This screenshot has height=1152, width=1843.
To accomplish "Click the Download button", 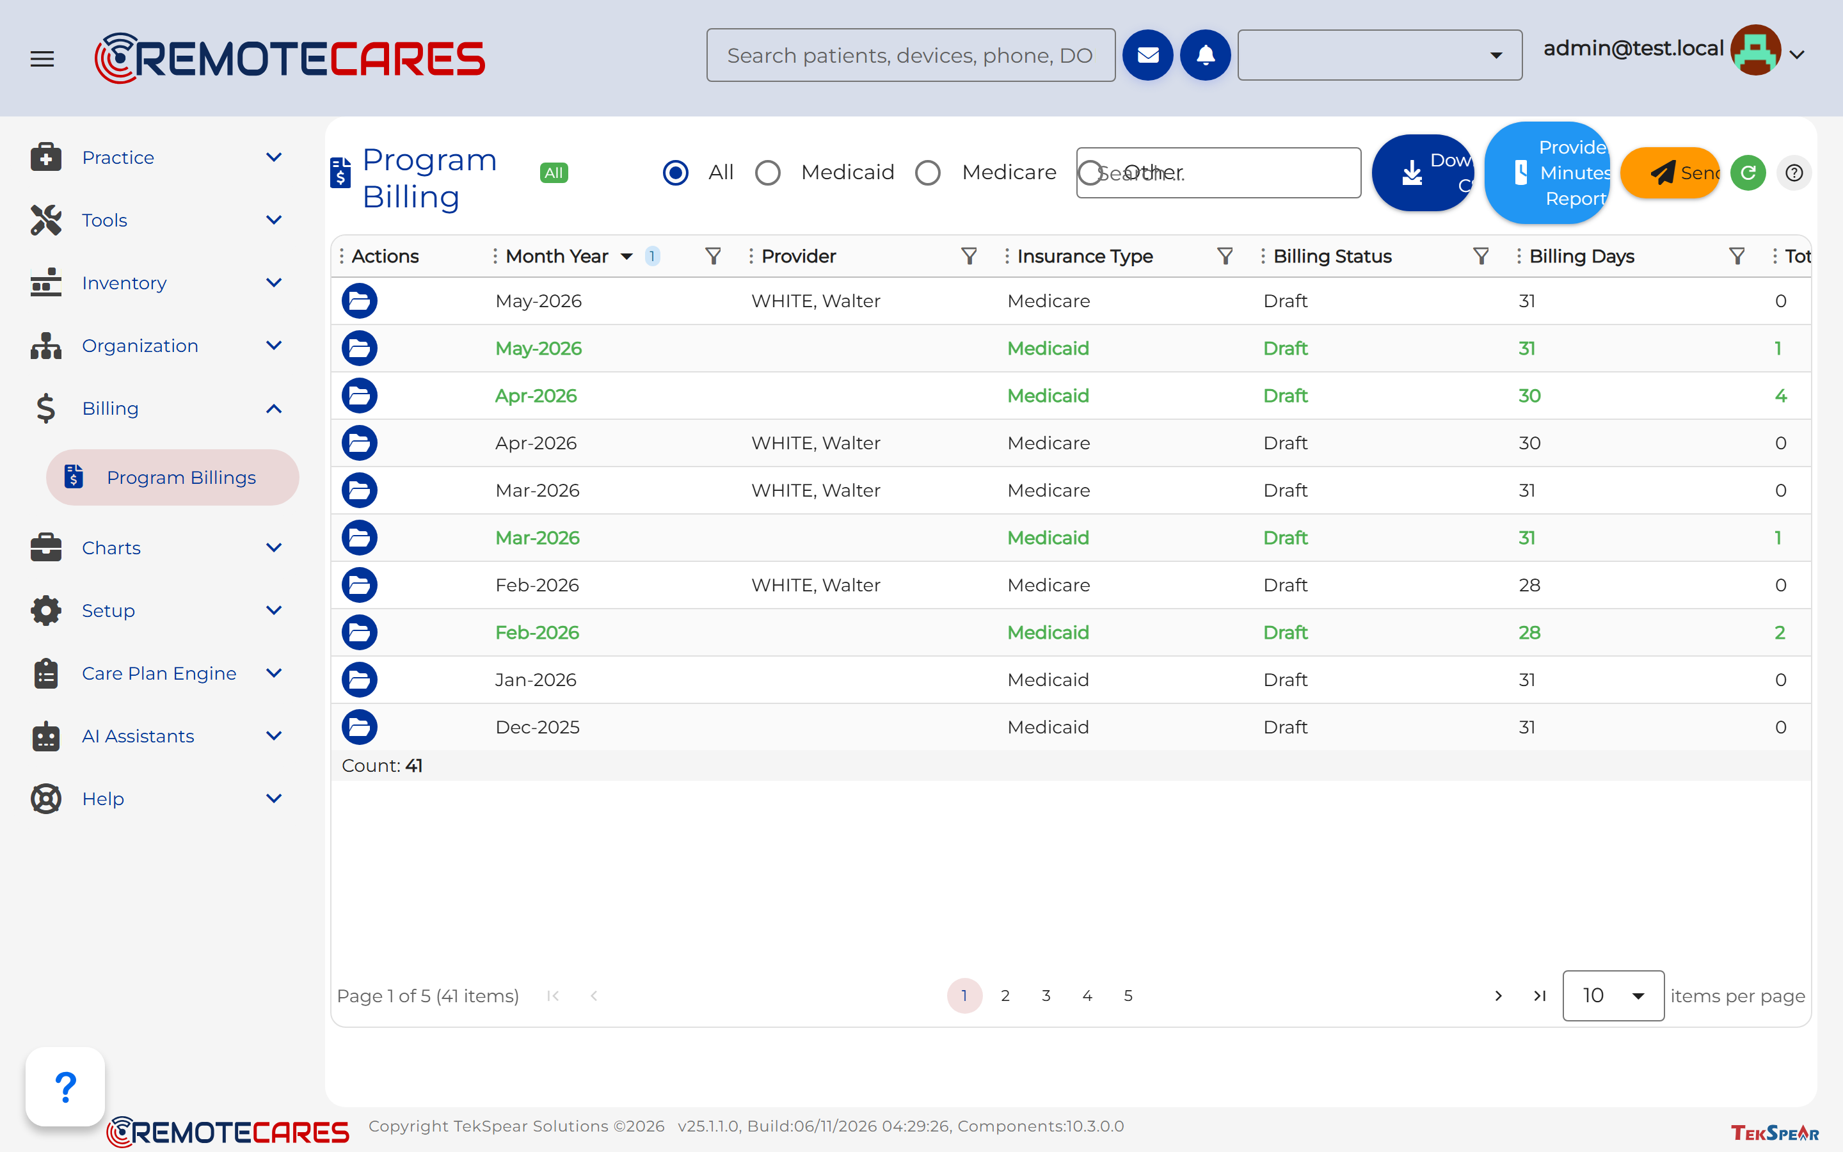I will (1422, 173).
